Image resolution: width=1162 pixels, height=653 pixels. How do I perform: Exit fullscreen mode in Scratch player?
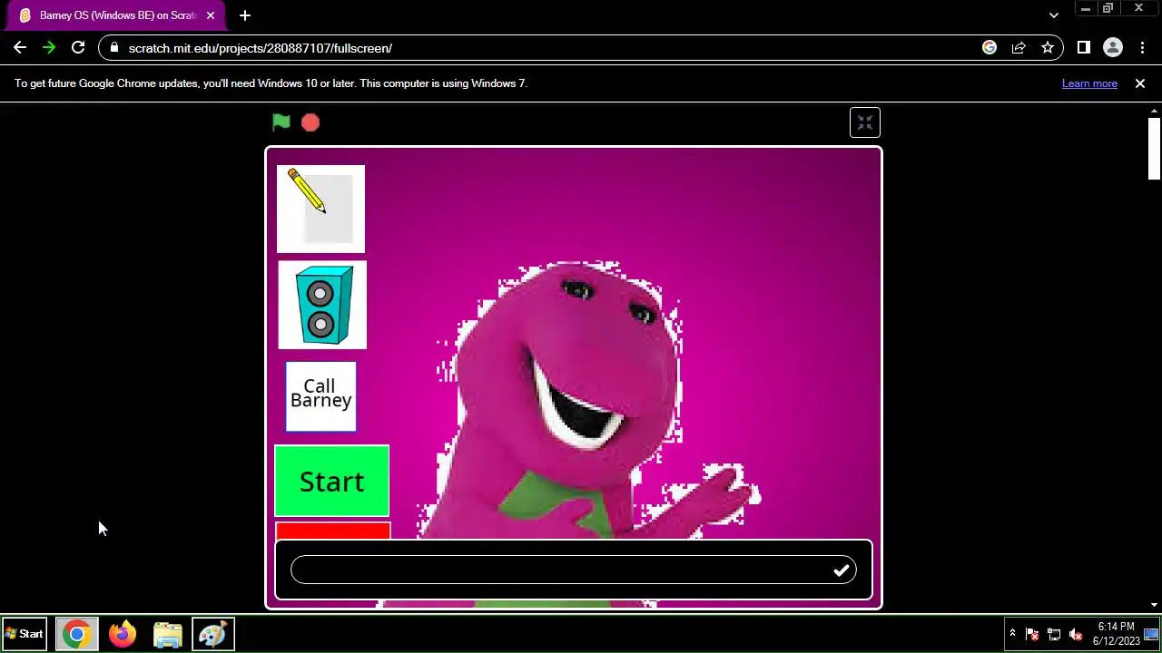coord(865,122)
